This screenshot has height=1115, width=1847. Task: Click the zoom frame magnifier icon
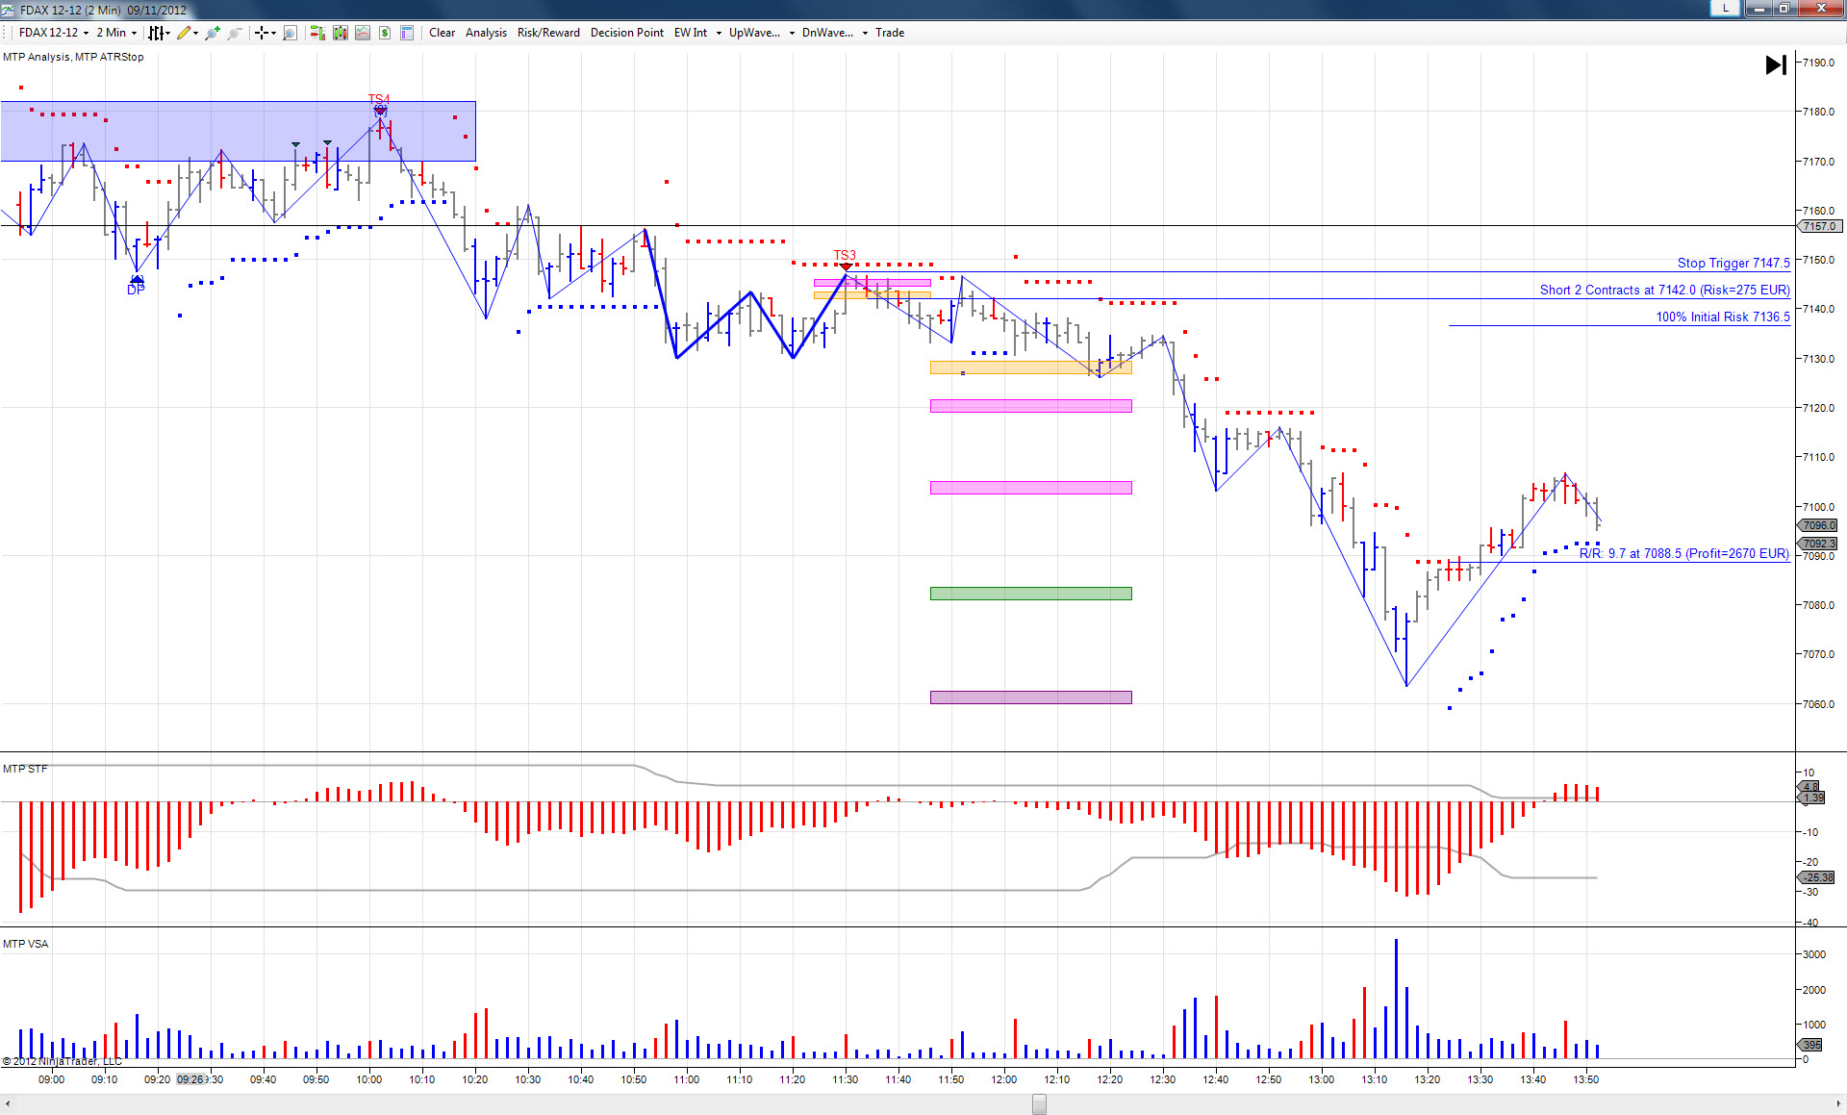(290, 33)
